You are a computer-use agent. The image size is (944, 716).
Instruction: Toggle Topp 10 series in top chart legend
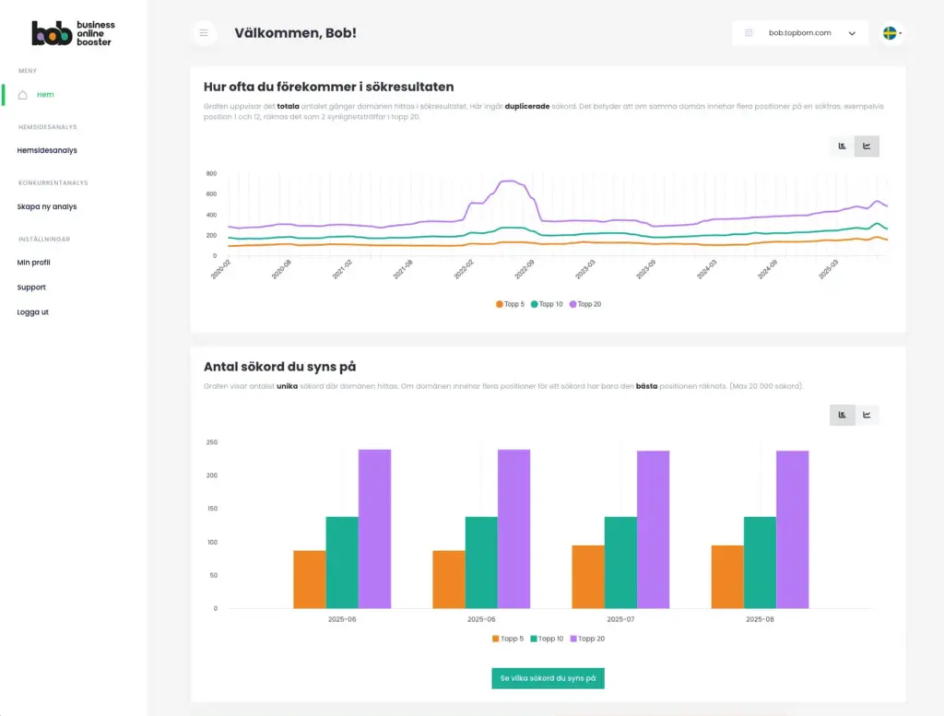[x=547, y=304]
